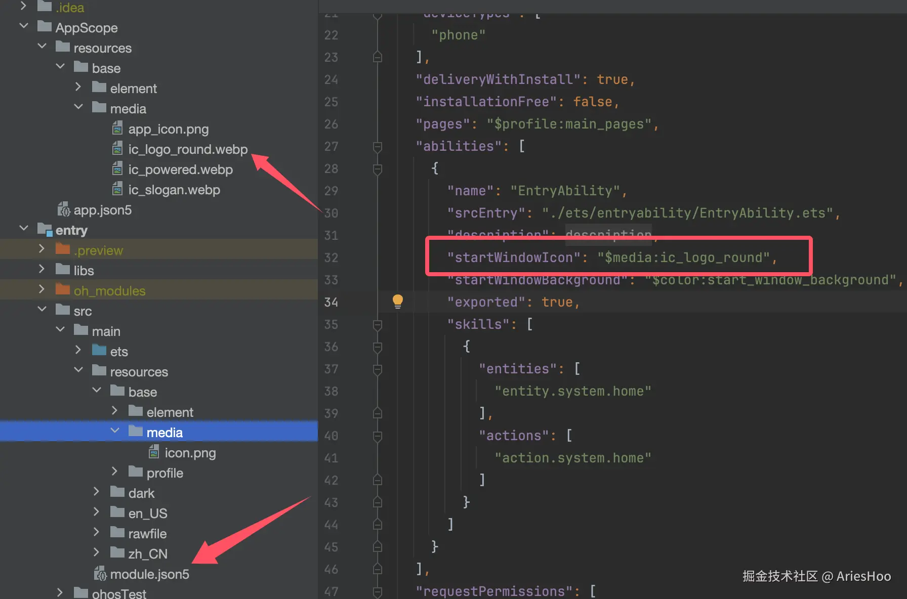Expand the zh_CN folder chevron

[x=96, y=552]
